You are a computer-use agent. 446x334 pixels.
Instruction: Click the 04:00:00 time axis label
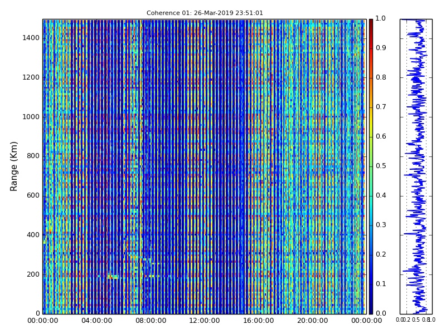tap(96, 321)
